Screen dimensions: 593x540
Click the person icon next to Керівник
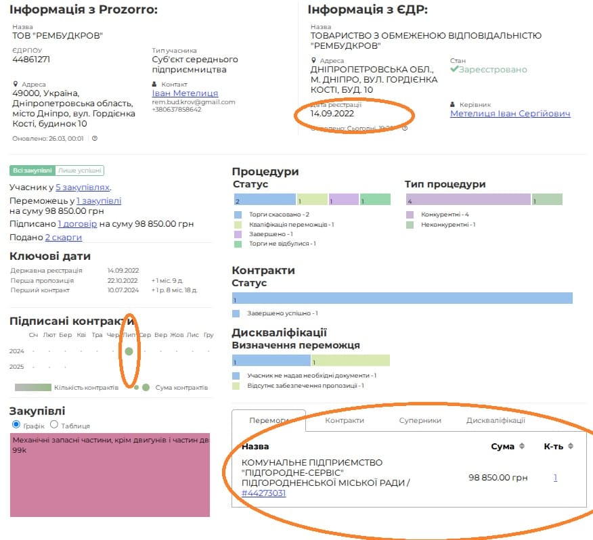[453, 105]
